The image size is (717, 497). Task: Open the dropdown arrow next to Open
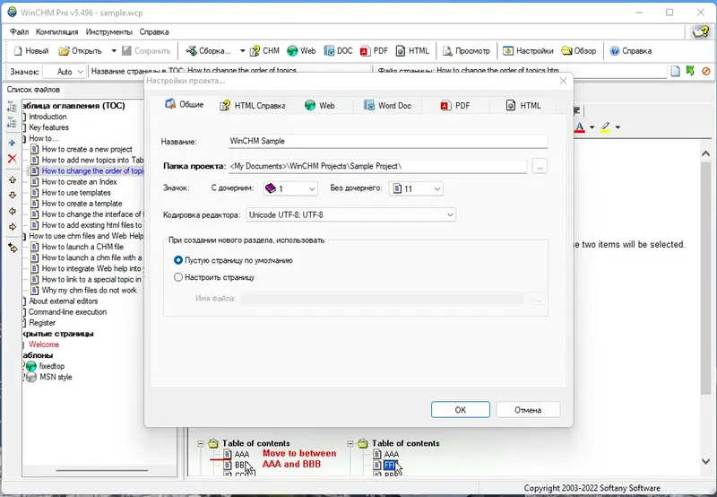point(114,51)
